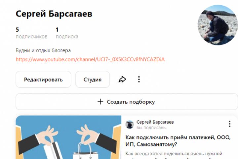
Task: Open the article titled Как подключить приём платежей
Action: point(178,141)
